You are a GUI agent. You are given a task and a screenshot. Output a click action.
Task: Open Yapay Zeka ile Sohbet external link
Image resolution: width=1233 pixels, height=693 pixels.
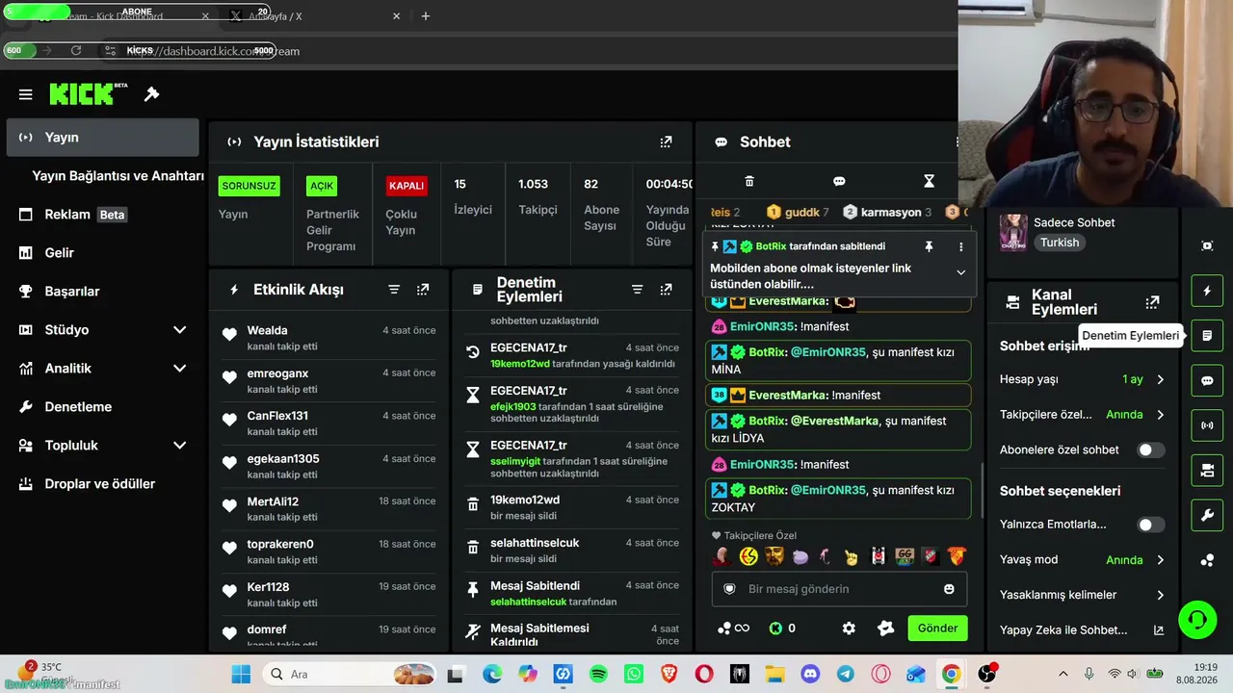(x=1158, y=630)
